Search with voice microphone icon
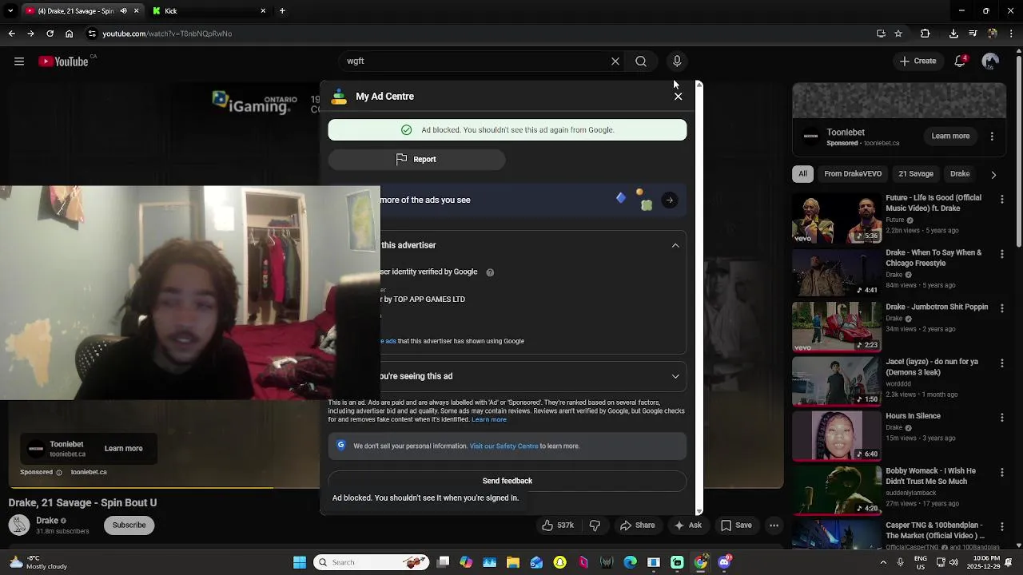The height and width of the screenshot is (575, 1023). click(x=677, y=61)
